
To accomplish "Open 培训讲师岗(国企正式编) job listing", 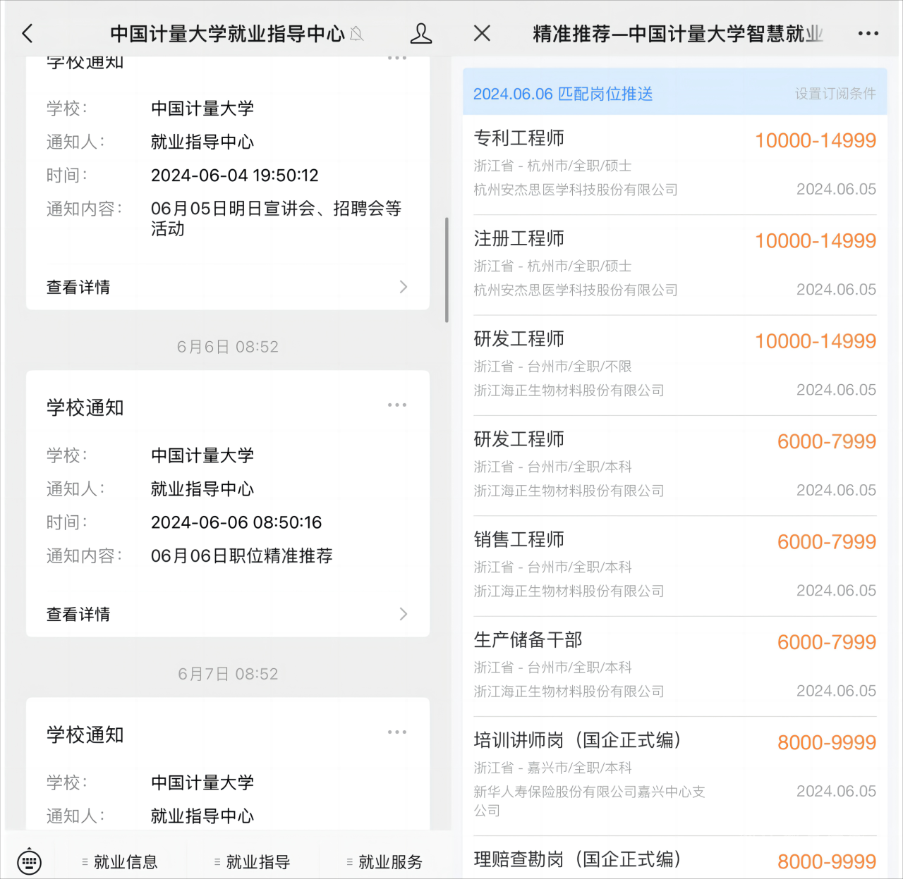I will click(x=674, y=776).
